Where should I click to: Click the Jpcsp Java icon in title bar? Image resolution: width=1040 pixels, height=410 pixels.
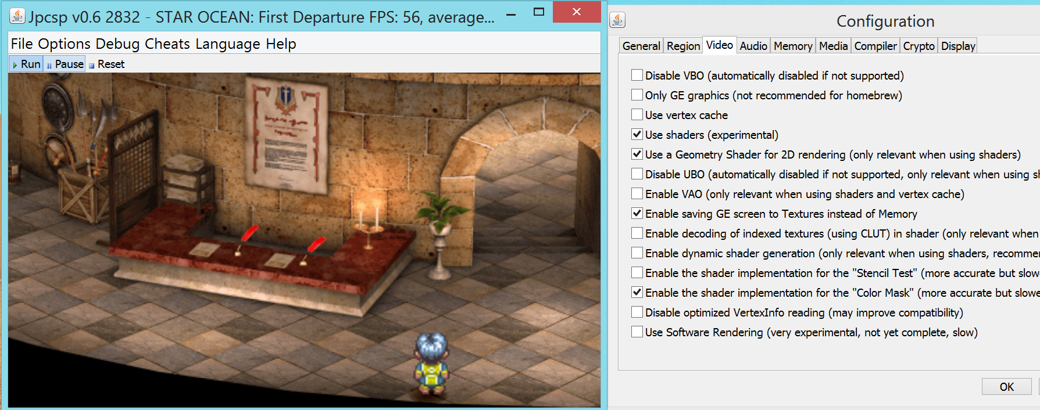point(17,16)
